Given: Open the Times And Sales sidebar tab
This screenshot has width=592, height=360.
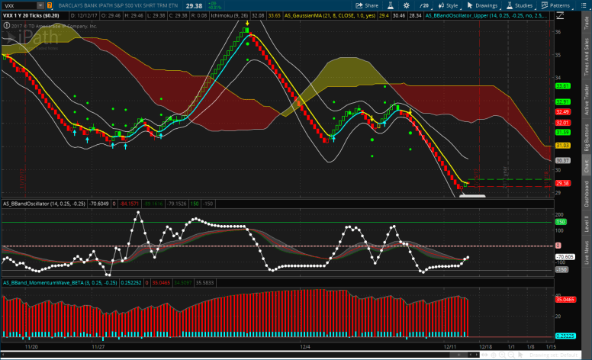Looking at the screenshot, I should click(586, 58).
